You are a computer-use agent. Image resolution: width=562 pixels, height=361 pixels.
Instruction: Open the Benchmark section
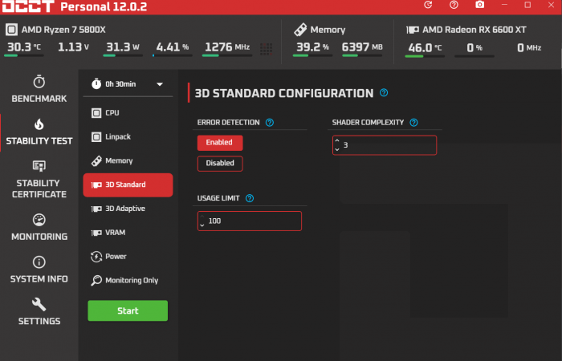point(39,90)
